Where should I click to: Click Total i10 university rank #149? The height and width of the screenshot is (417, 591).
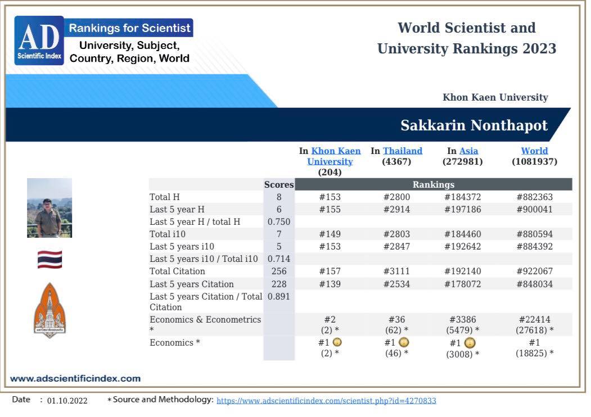330,234
